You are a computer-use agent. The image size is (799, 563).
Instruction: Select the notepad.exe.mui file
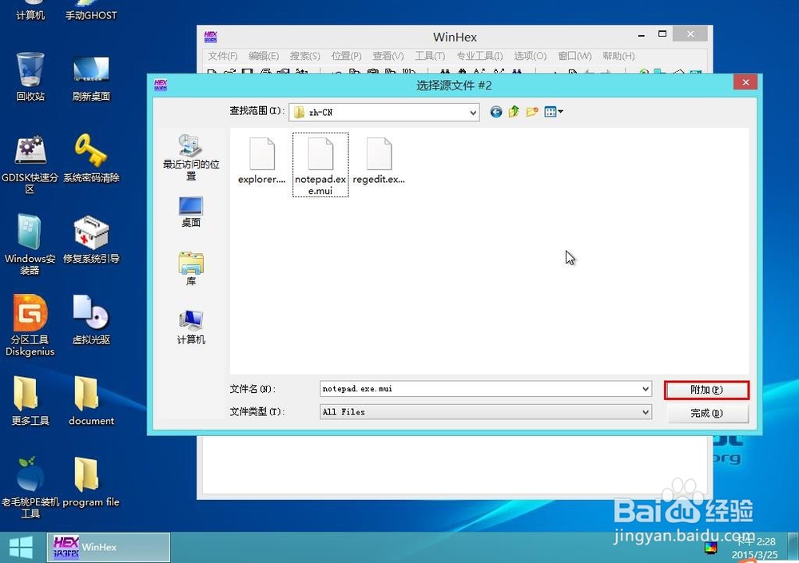point(320,165)
